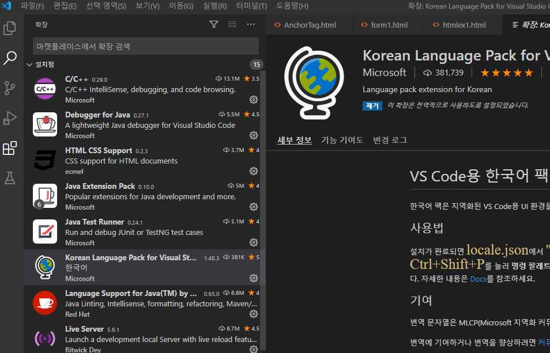Select the C/C++ extension icon
The image size is (550, 353).
pos(45,89)
